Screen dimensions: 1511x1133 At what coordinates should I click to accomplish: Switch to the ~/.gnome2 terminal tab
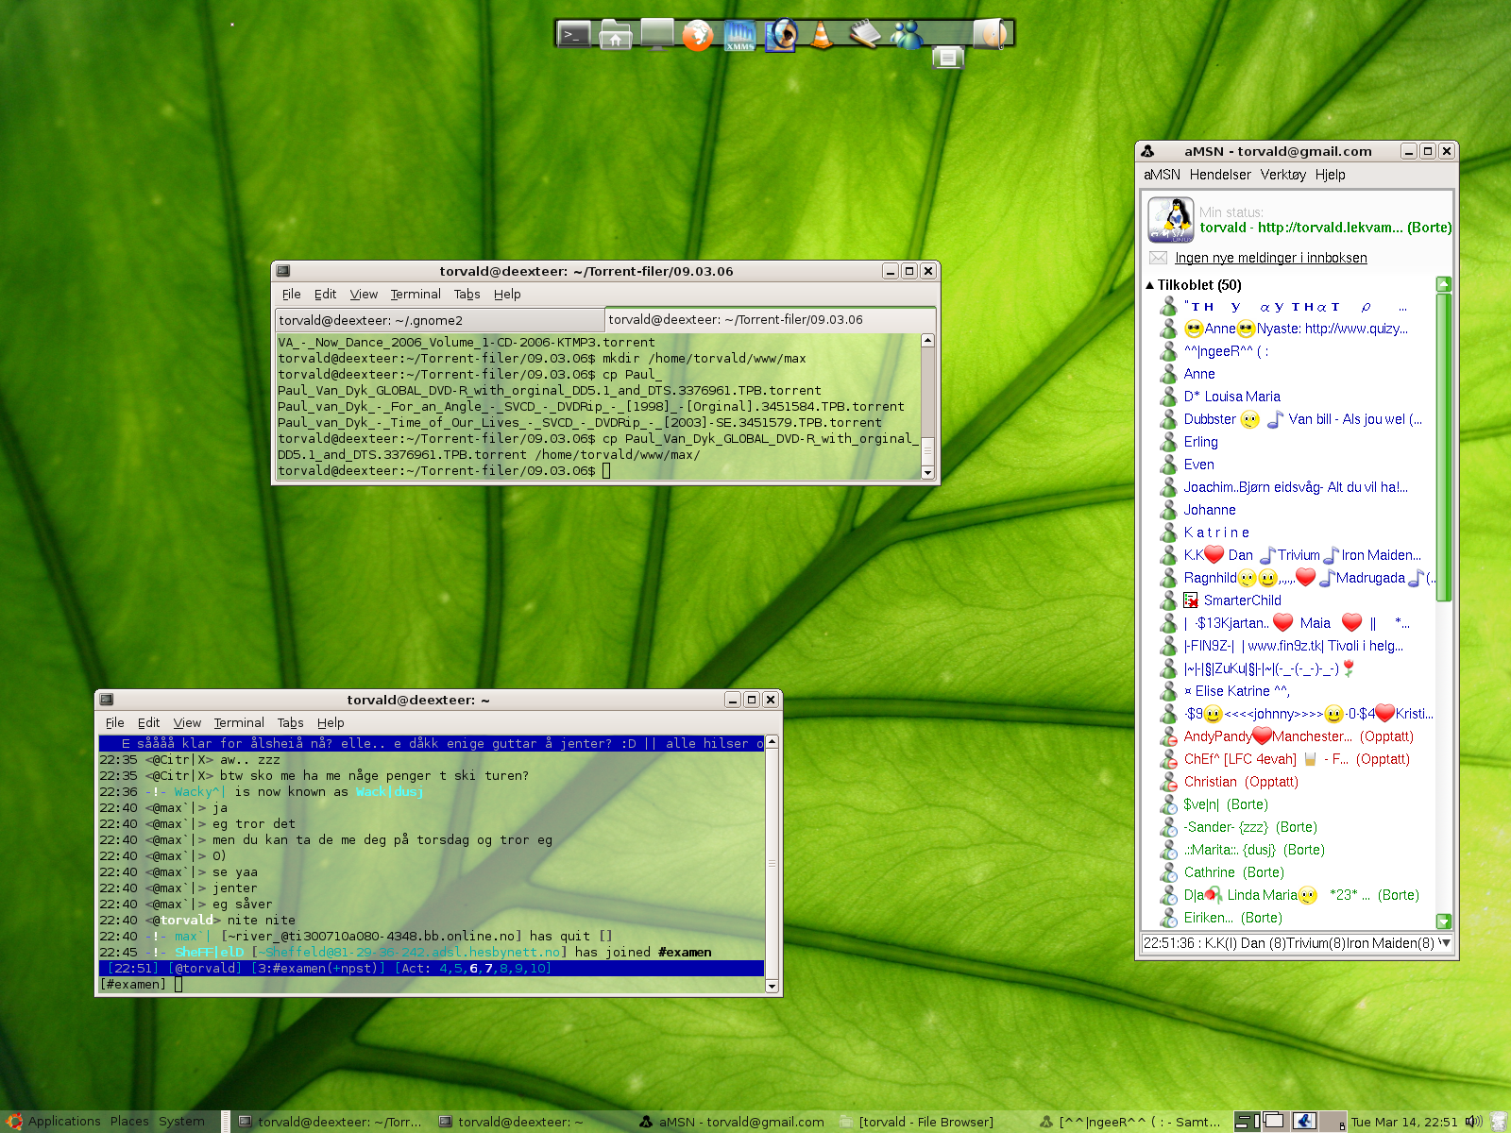coord(439,320)
